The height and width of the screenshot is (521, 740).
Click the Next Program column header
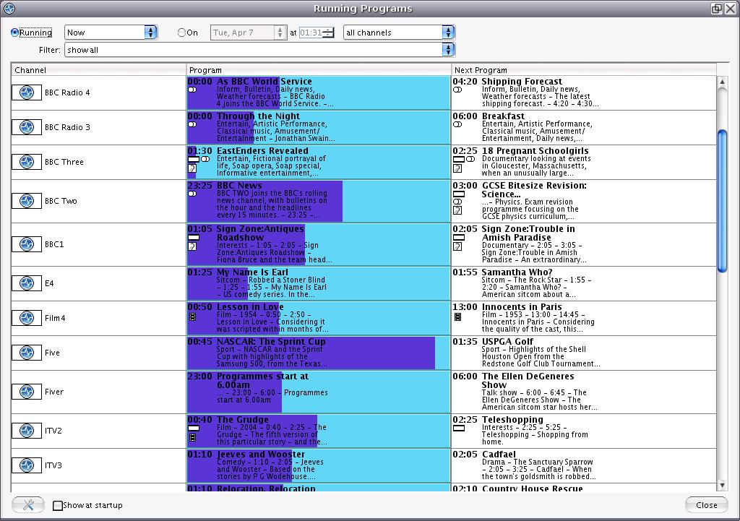coord(584,70)
